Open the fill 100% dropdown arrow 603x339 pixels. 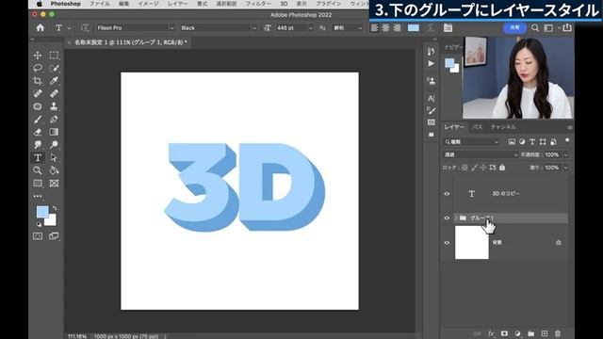click(565, 168)
